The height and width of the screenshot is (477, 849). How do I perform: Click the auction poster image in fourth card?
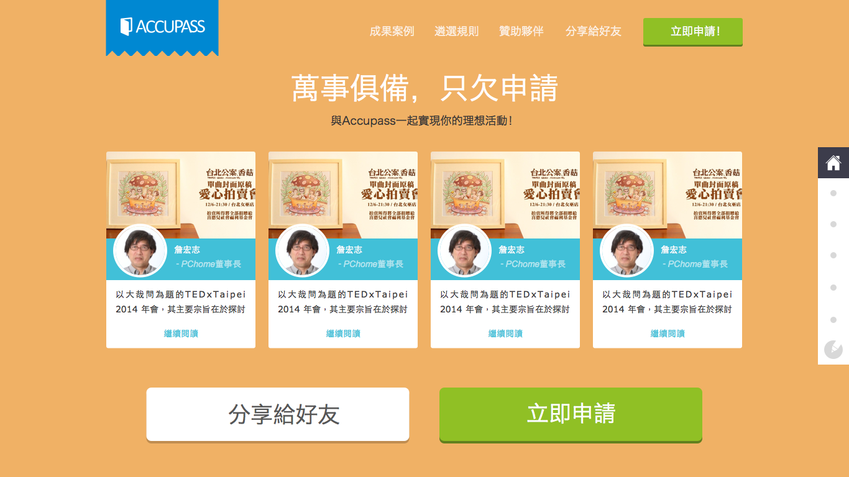pyautogui.click(x=668, y=195)
